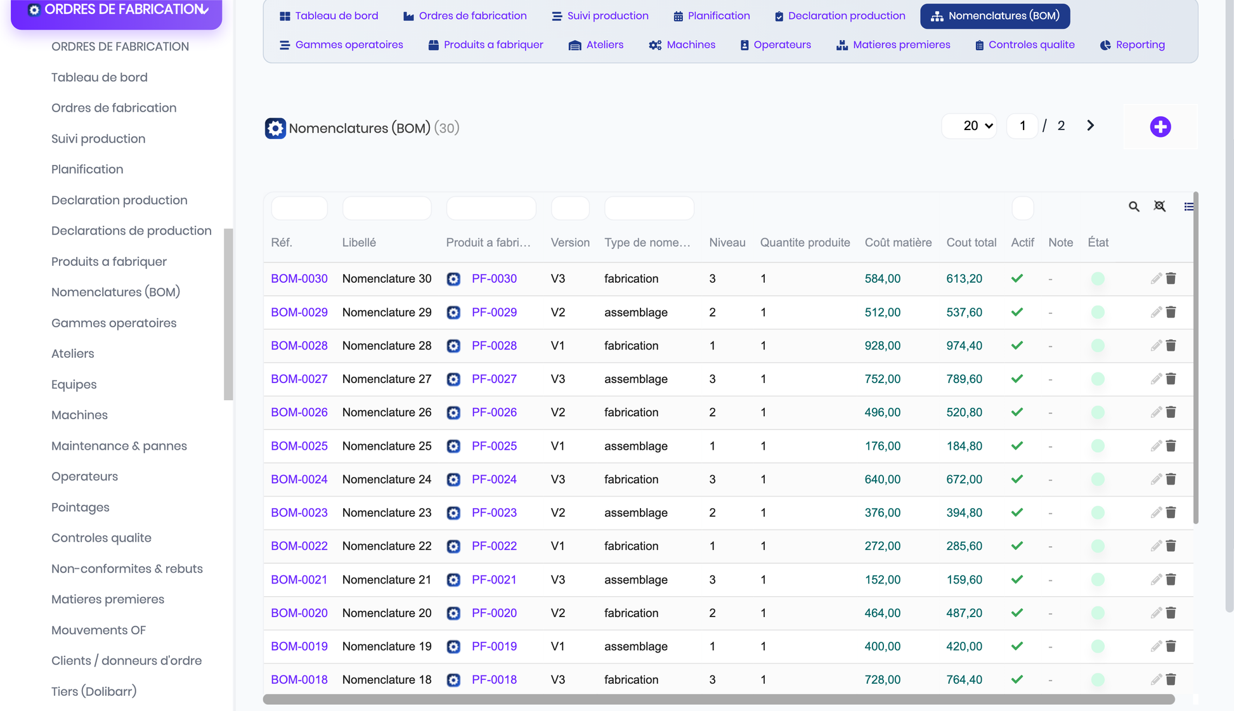Sort by Cout total column header
Viewport: 1234px width, 711px height.
coord(971,242)
